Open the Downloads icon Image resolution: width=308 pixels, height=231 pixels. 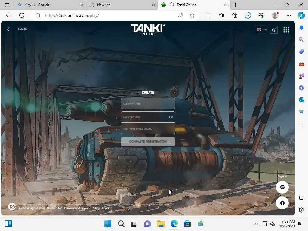248,15
